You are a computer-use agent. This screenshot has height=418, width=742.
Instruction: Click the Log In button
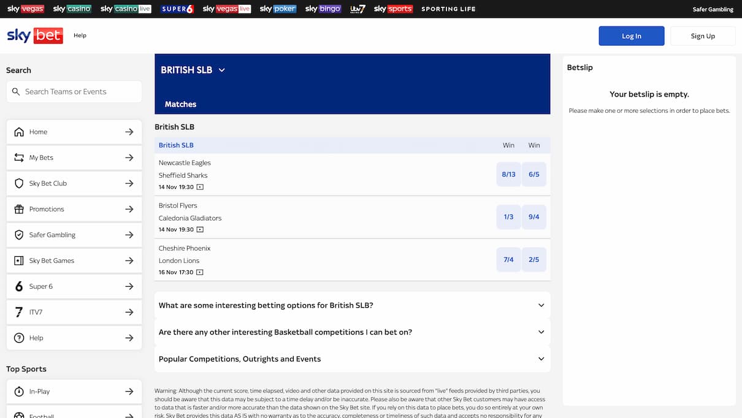631,36
